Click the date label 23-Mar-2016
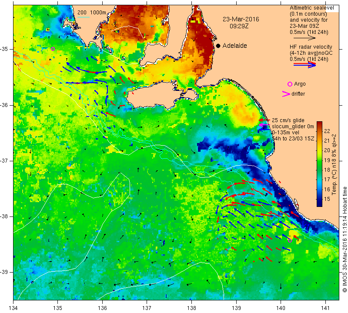Image resolution: width=348 pixels, height=313 pixels. pyautogui.click(x=241, y=19)
